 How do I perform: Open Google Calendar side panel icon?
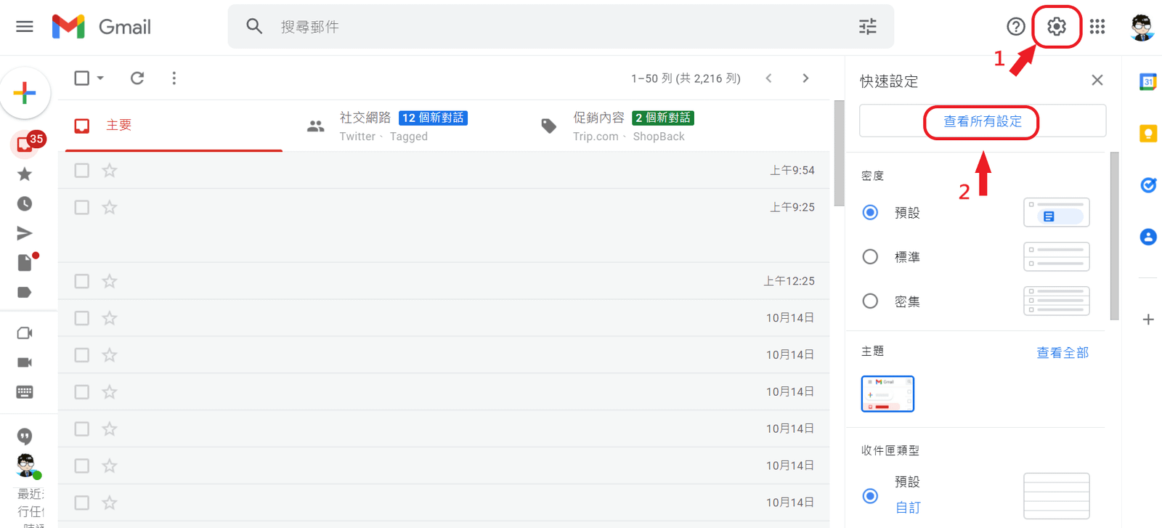click(1148, 81)
